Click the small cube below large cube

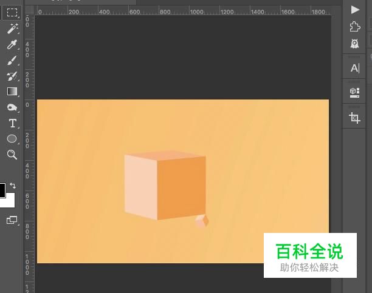pyautogui.click(x=202, y=221)
